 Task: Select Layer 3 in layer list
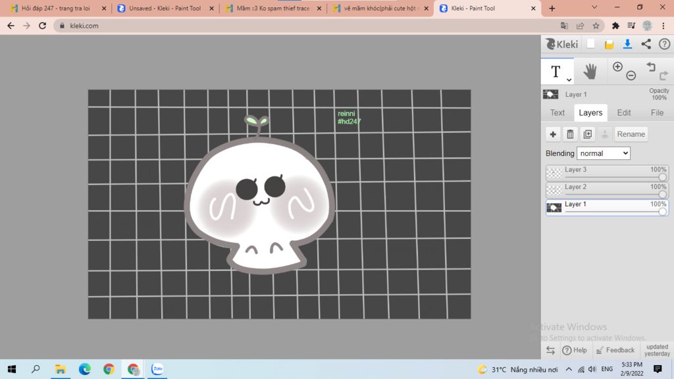[x=607, y=173]
